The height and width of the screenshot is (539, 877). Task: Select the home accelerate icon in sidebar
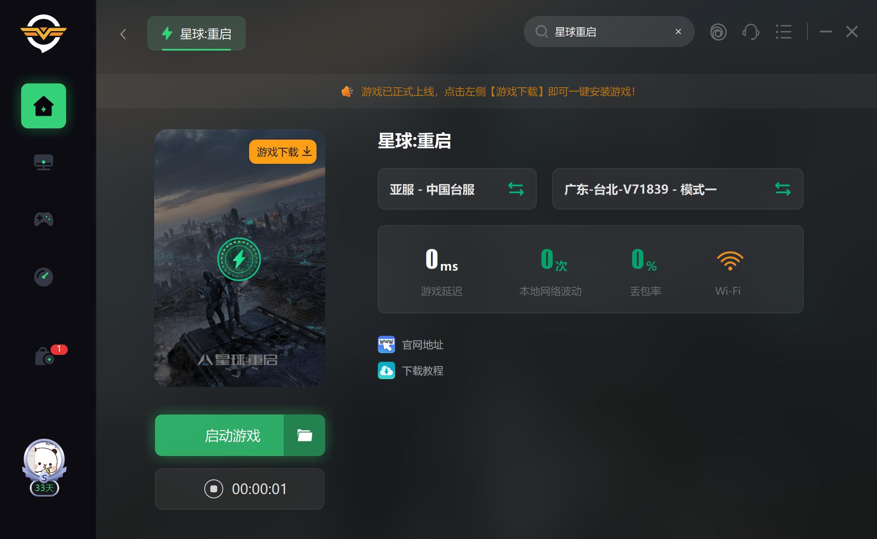43,106
